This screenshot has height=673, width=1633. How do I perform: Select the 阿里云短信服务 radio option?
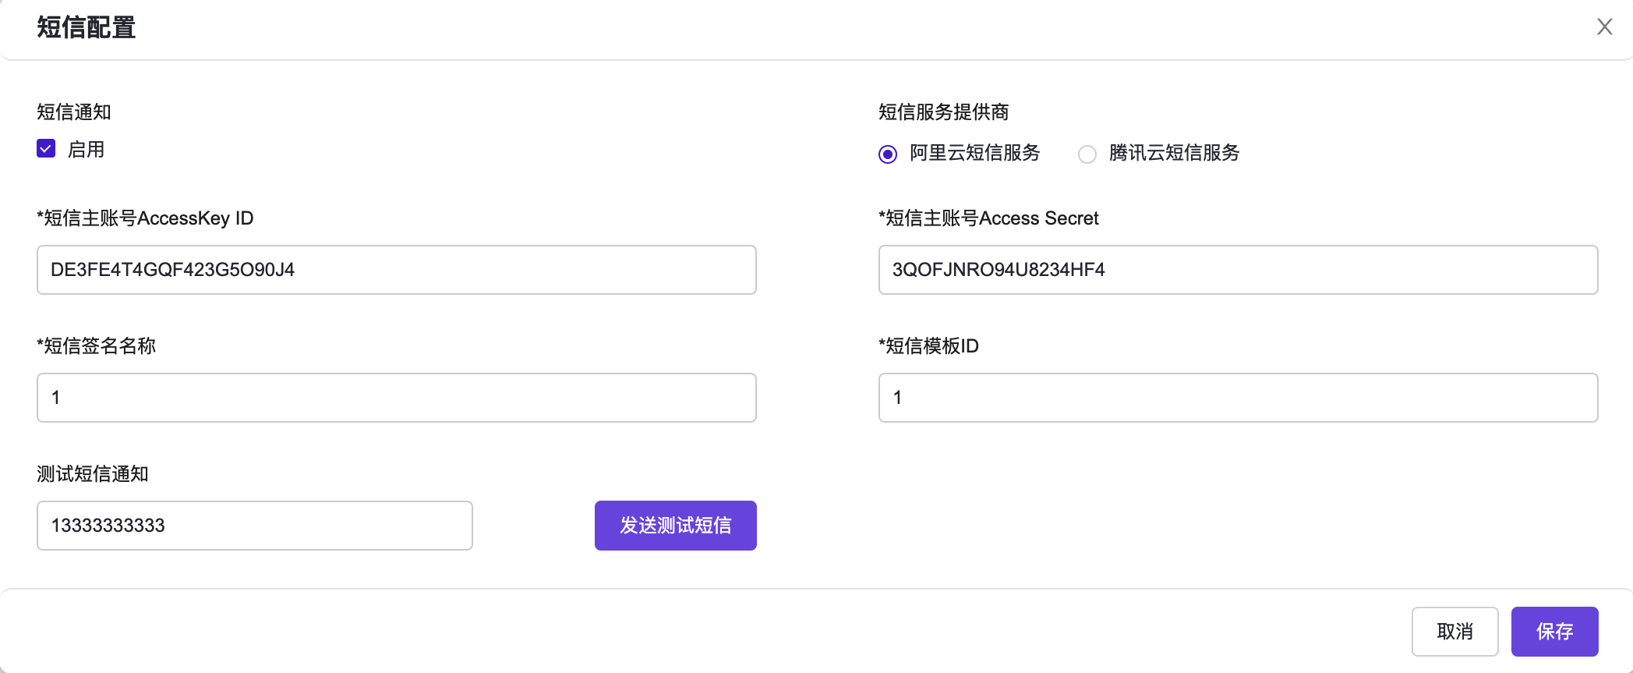(888, 154)
